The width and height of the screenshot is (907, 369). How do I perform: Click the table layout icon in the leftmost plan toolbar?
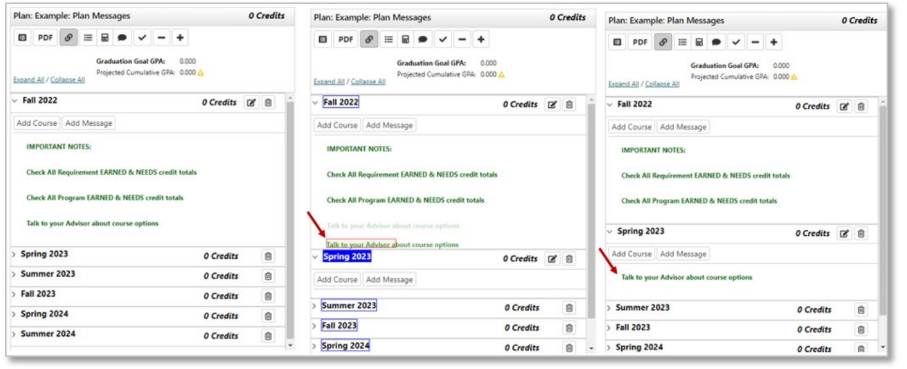pos(22,38)
